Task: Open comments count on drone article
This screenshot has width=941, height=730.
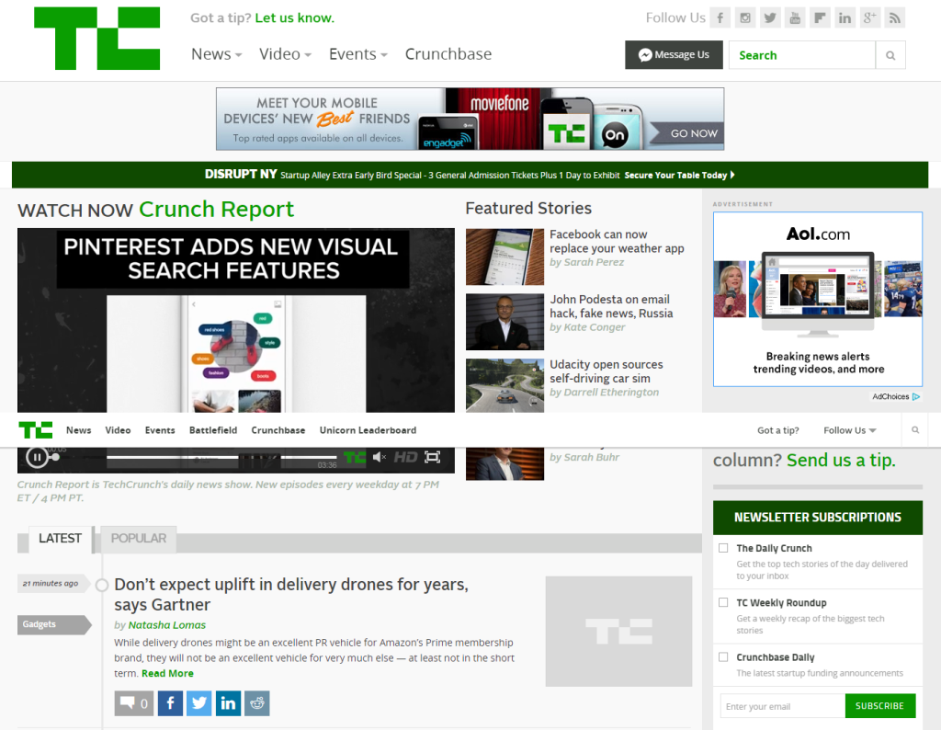Action: [x=134, y=703]
